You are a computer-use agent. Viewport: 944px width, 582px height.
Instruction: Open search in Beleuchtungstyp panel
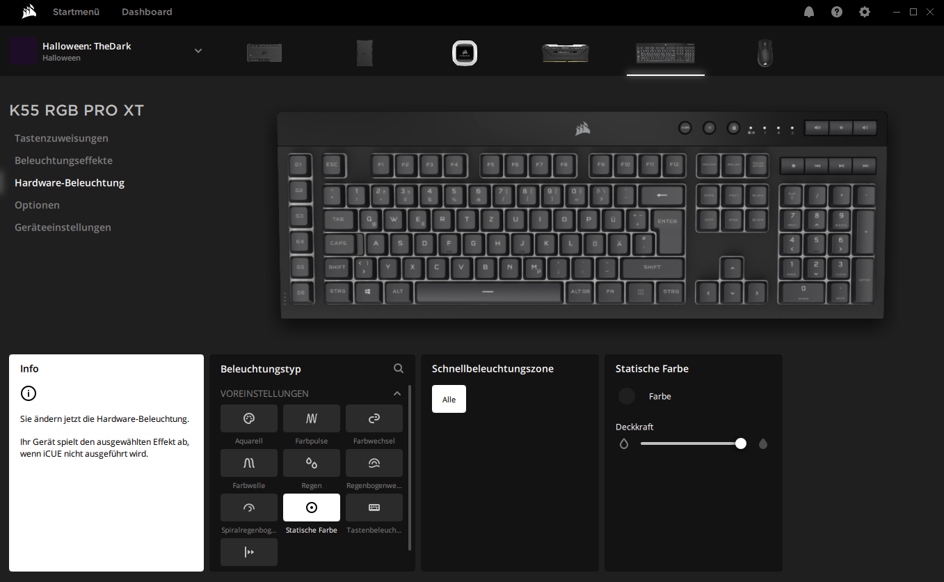[x=399, y=368]
